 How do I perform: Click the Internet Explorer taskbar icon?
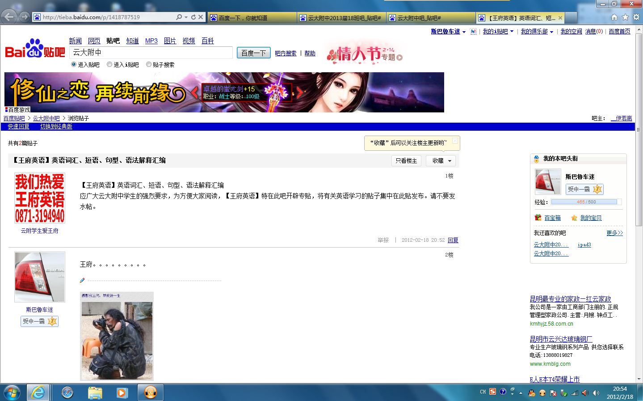pos(38,393)
